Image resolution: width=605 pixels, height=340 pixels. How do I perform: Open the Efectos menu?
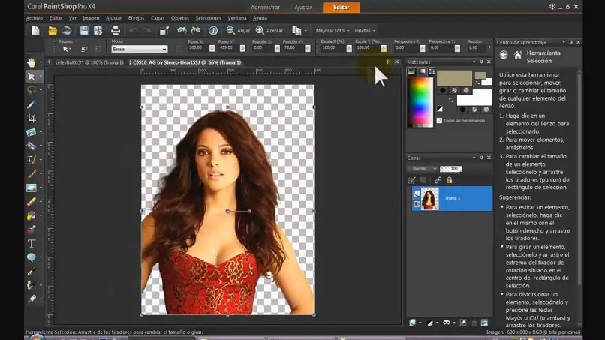pyautogui.click(x=136, y=17)
